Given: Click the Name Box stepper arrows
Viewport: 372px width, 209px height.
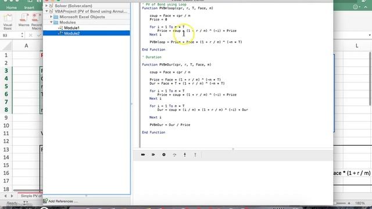Looking at the screenshot, I should (x=22, y=35).
